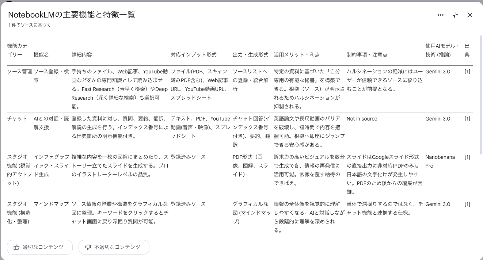Open citation [1] in インフォグラフィック row
Viewport: 483px width, 260px height.
(x=467, y=157)
